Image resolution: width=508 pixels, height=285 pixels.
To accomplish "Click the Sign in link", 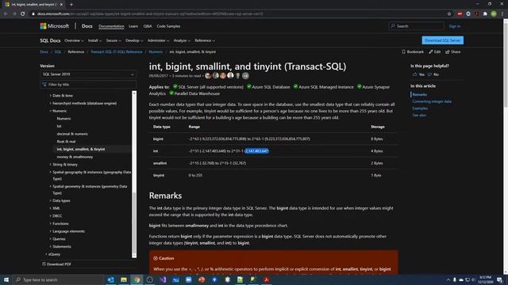I will (x=455, y=26).
